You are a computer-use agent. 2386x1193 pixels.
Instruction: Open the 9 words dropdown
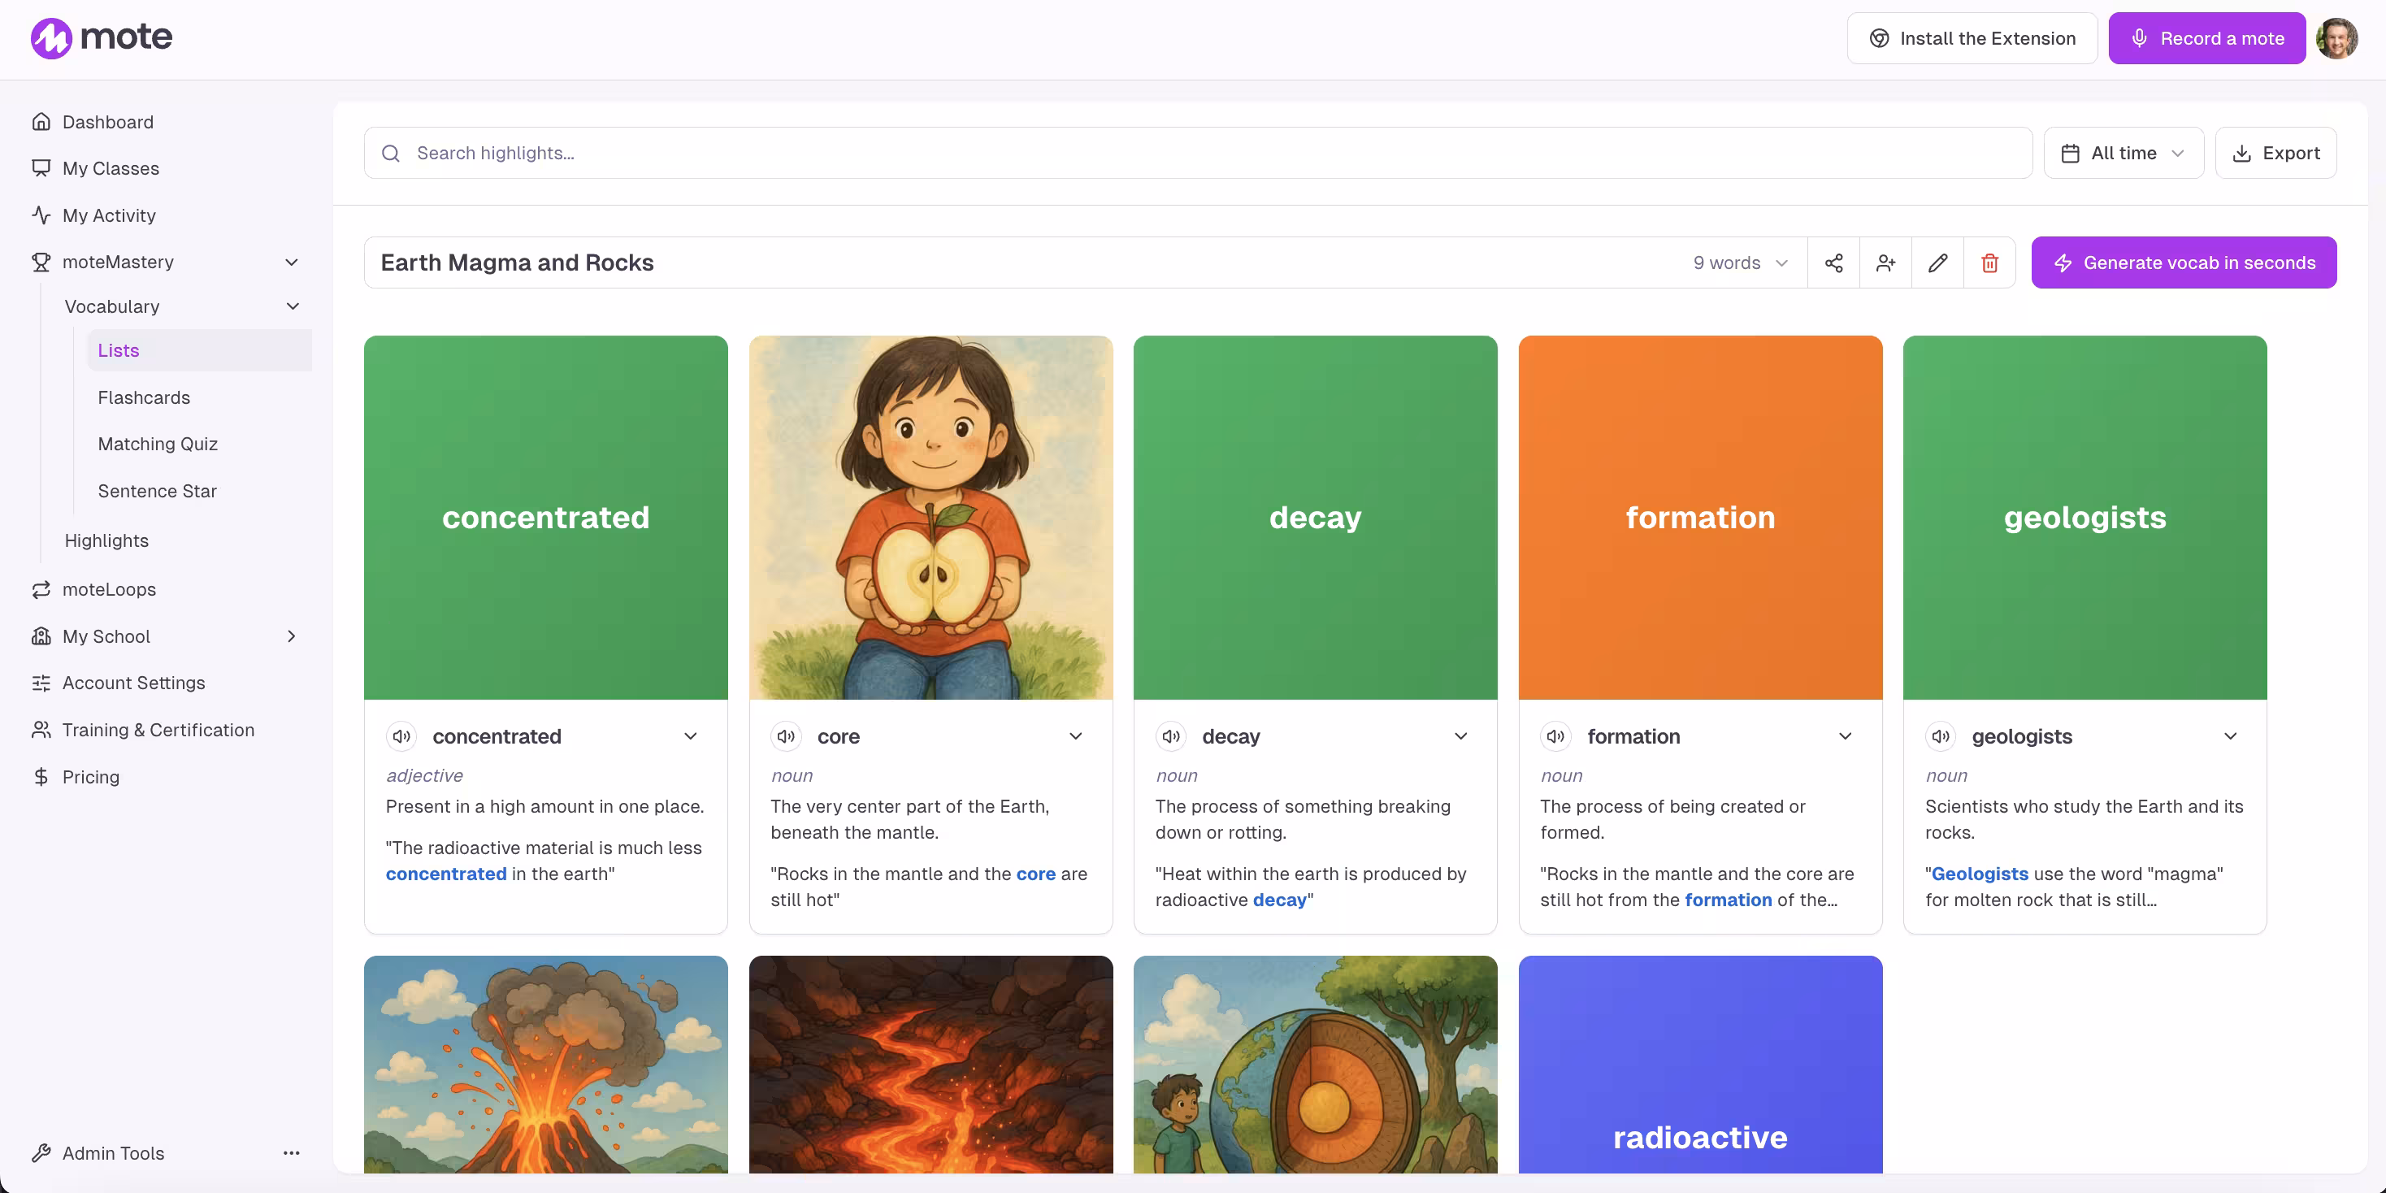(x=1739, y=262)
